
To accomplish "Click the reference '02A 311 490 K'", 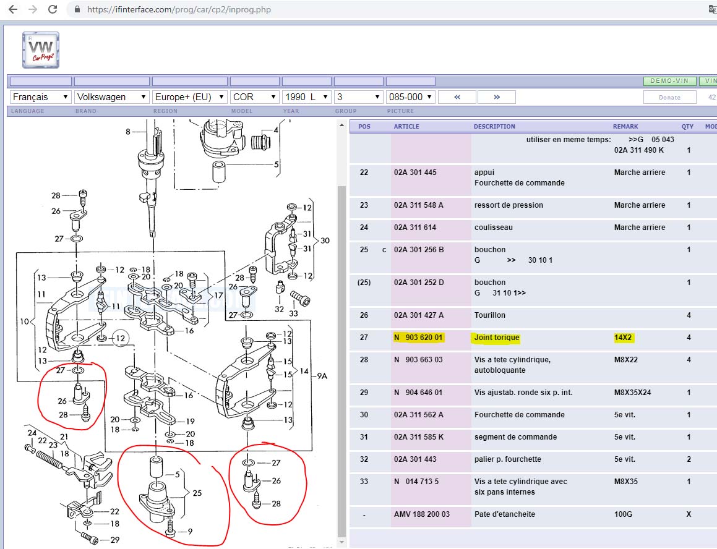I will 639,150.
